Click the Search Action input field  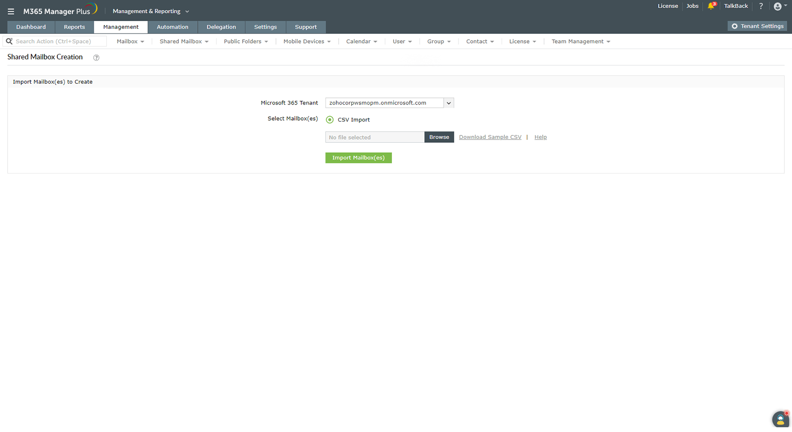click(x=57, y=41)
